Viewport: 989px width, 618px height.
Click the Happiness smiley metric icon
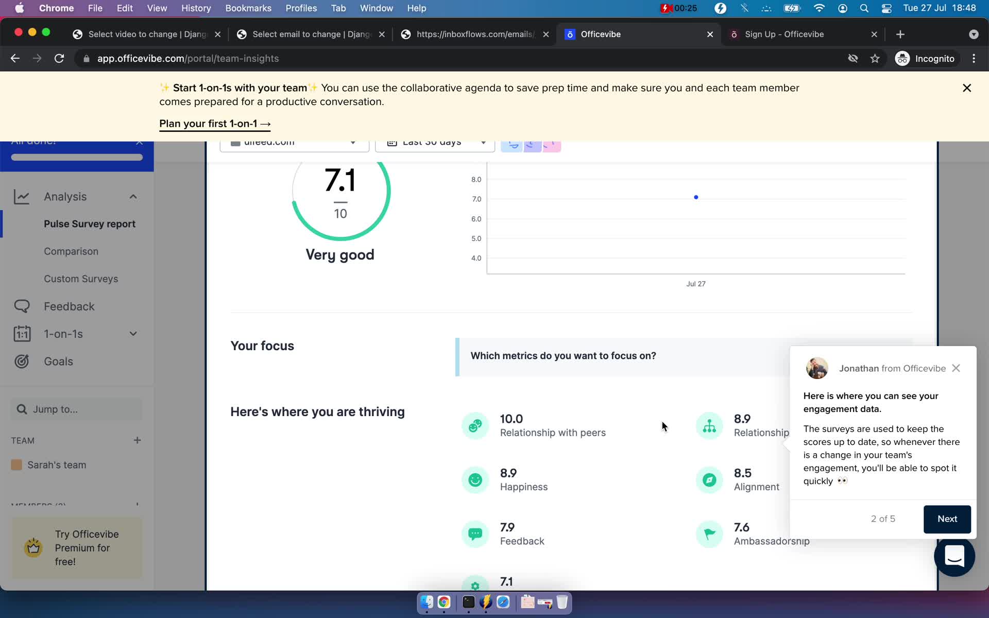(475, 479)
